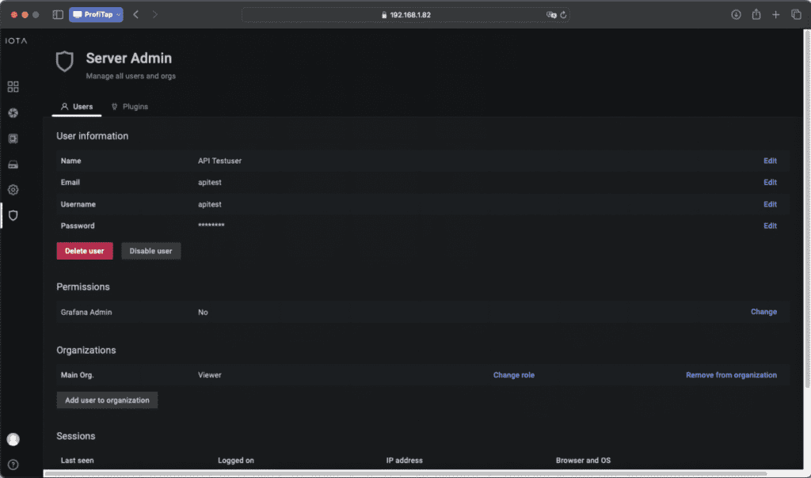Open the Server Admin shield sidebar icon
Viewport: 811px width, 478px height.
pyautogui.click(x=13, y=215)
